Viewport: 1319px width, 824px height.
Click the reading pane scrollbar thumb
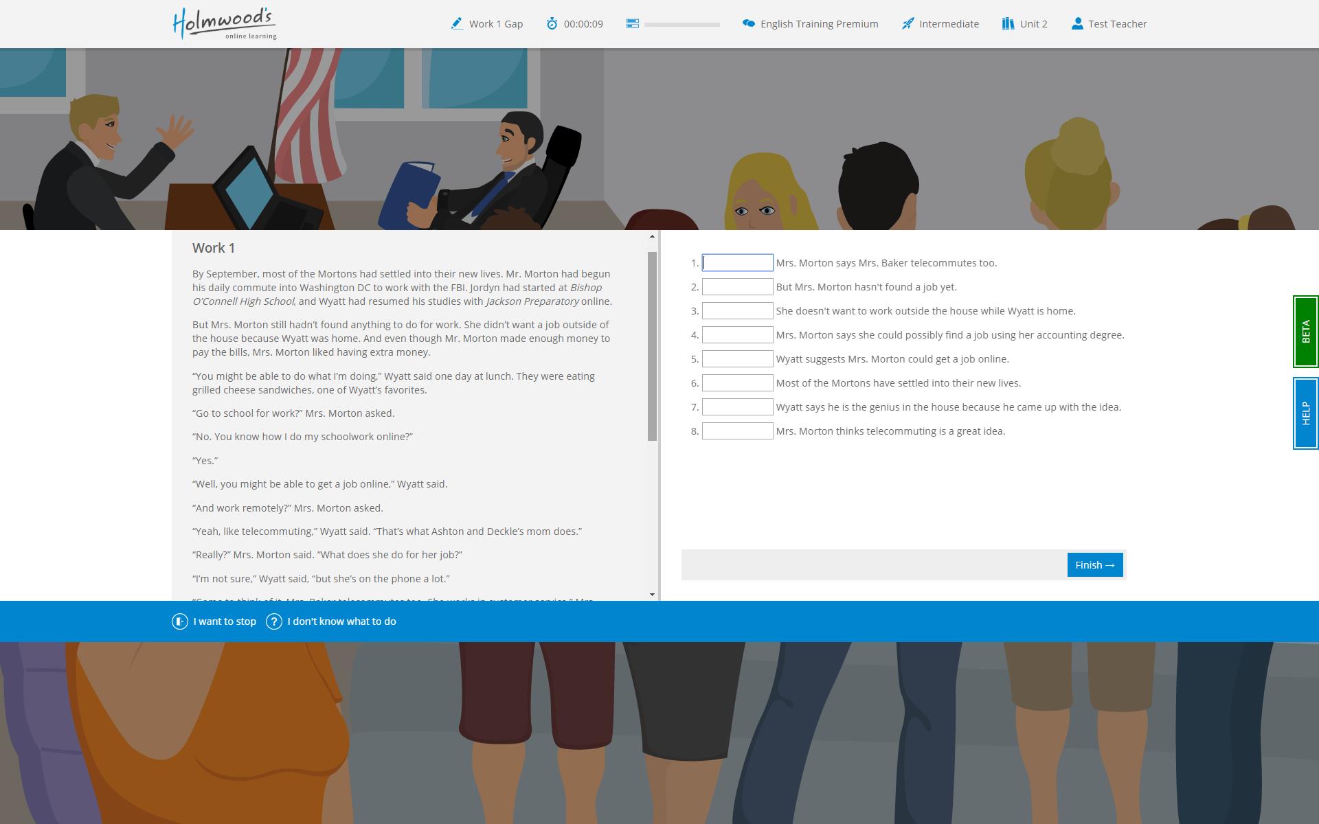[652, 346]
